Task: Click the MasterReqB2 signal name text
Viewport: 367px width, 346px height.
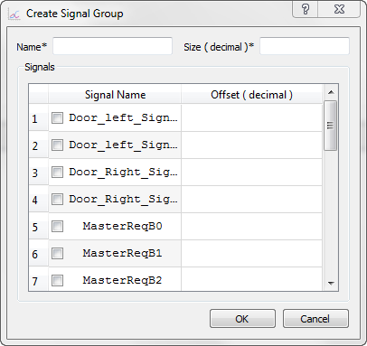Action: 122,280
